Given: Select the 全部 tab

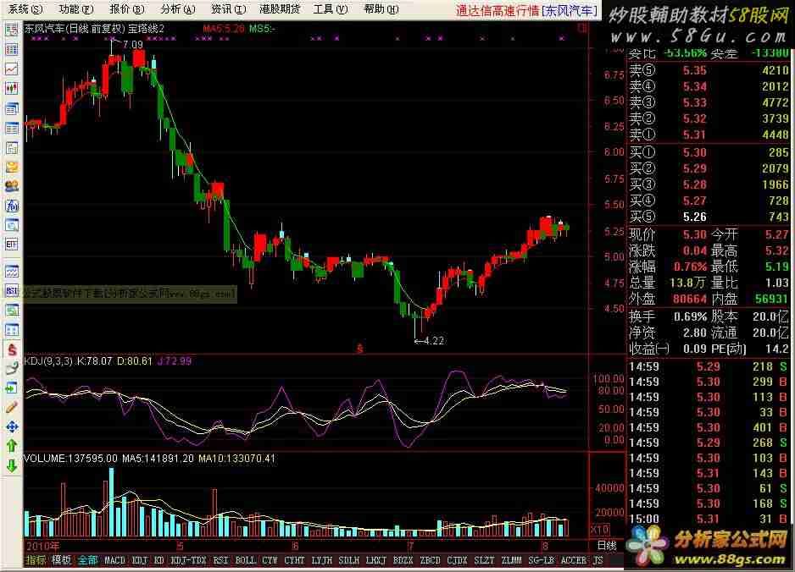Looking at the screenshot, I should [x=87, y=560].
